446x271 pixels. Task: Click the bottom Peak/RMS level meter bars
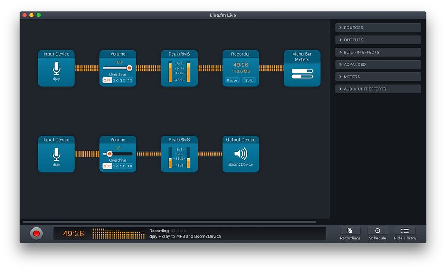pyautogui.click(x=179, y=158)
